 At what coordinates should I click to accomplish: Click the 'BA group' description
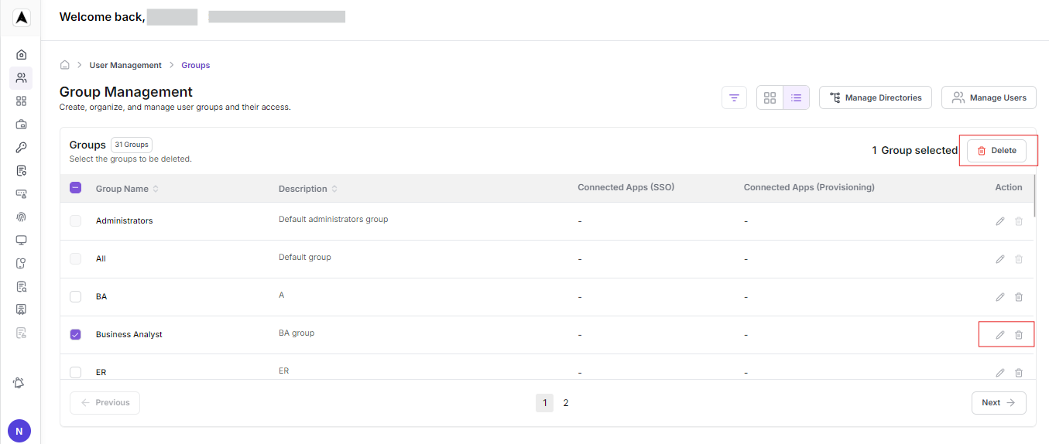click(297, 333)
